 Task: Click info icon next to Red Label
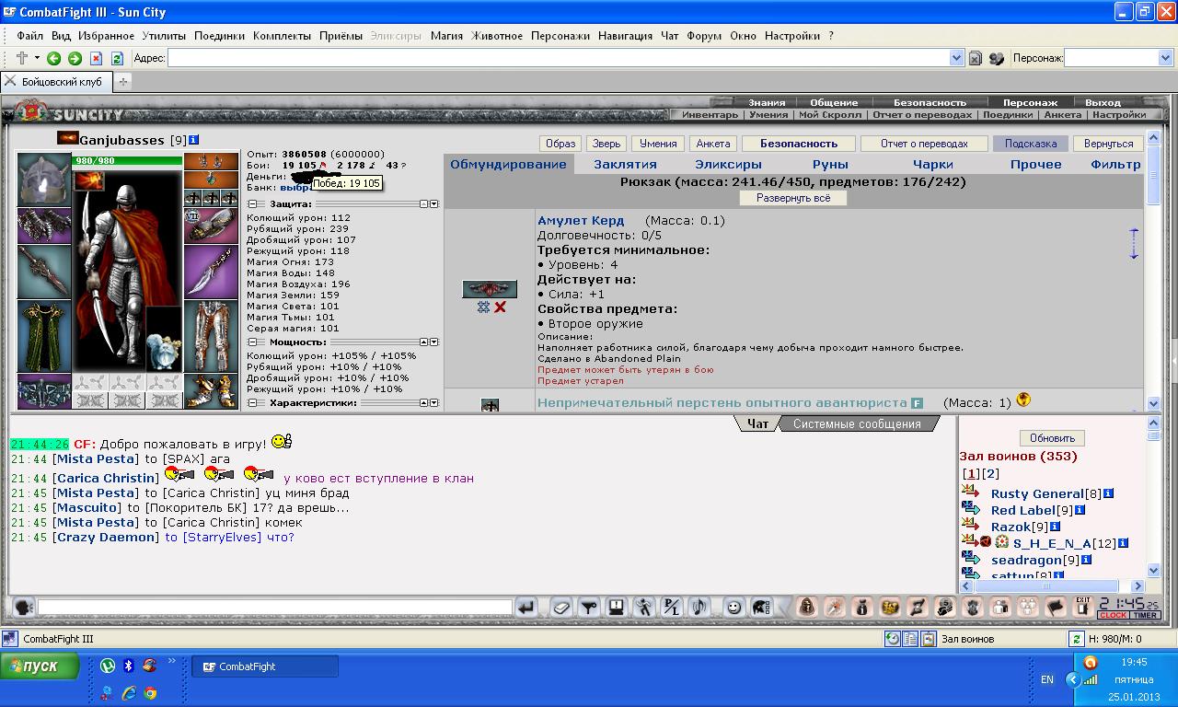[x=1080, y=510]
